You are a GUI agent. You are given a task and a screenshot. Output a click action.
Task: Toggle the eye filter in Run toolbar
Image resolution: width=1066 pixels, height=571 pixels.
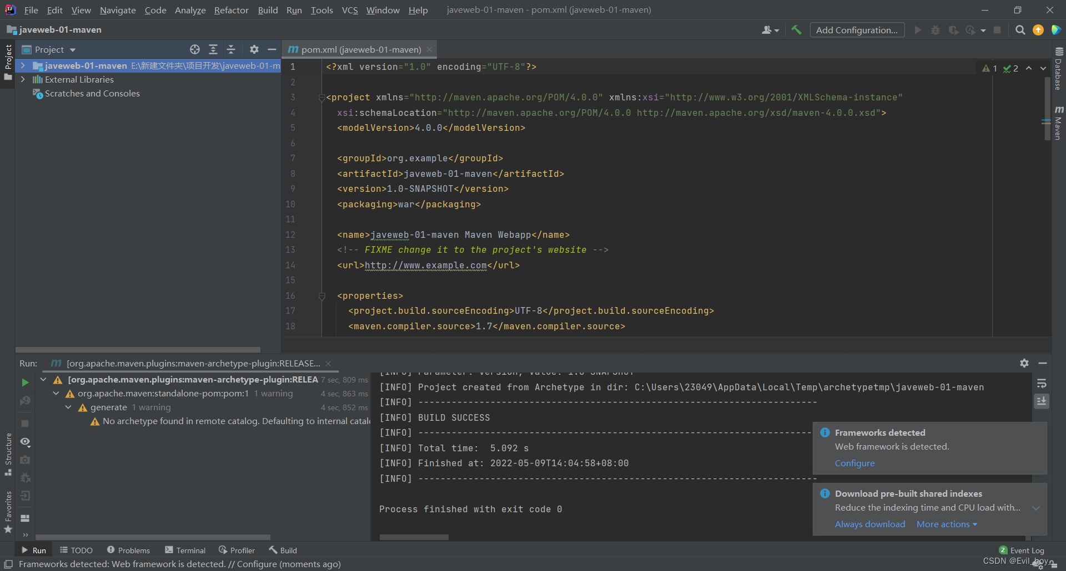[x=25, y=442]
